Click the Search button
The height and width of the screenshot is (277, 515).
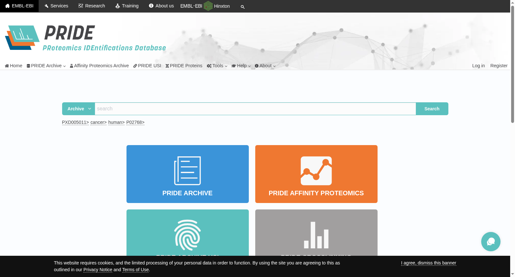coord(432,109)
